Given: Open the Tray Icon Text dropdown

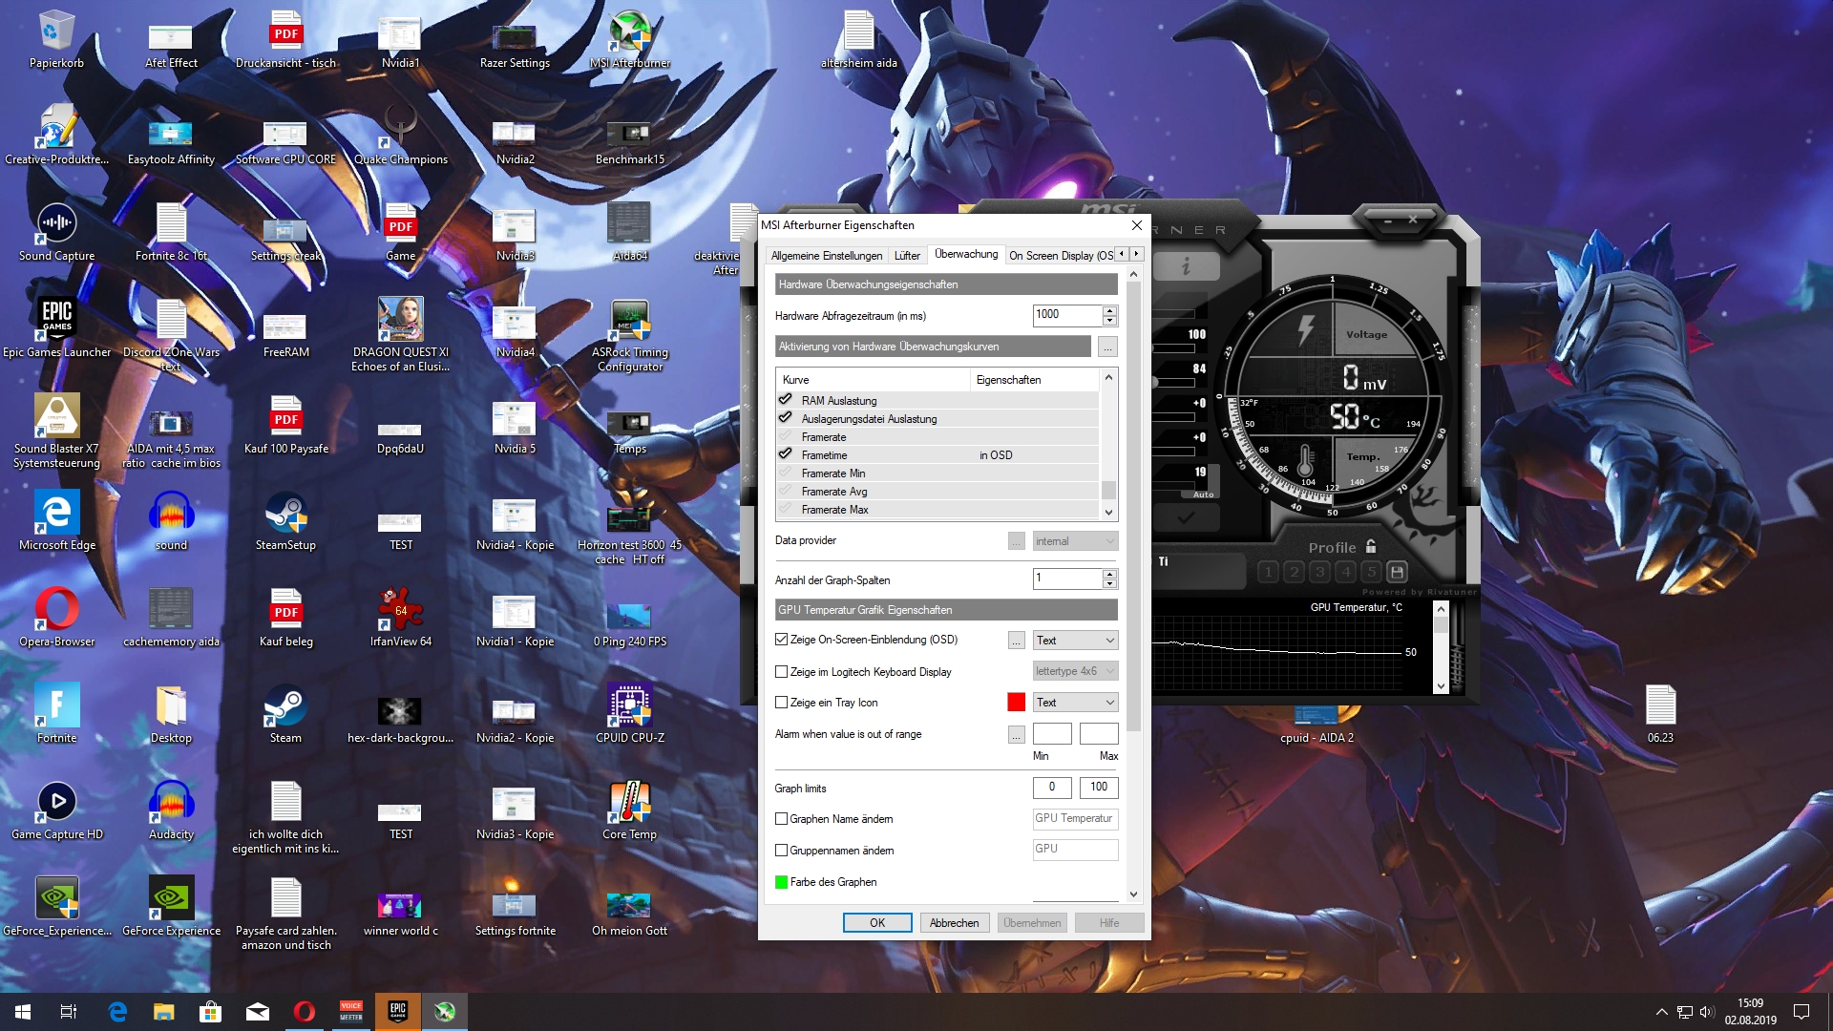Looking at the screenshot, I should 1075,703.
